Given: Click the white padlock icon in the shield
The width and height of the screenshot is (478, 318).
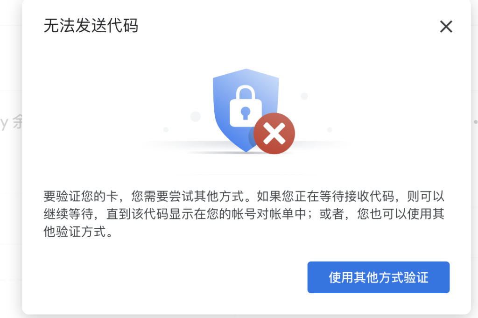Looking at the screenshot, I should 246,106.
